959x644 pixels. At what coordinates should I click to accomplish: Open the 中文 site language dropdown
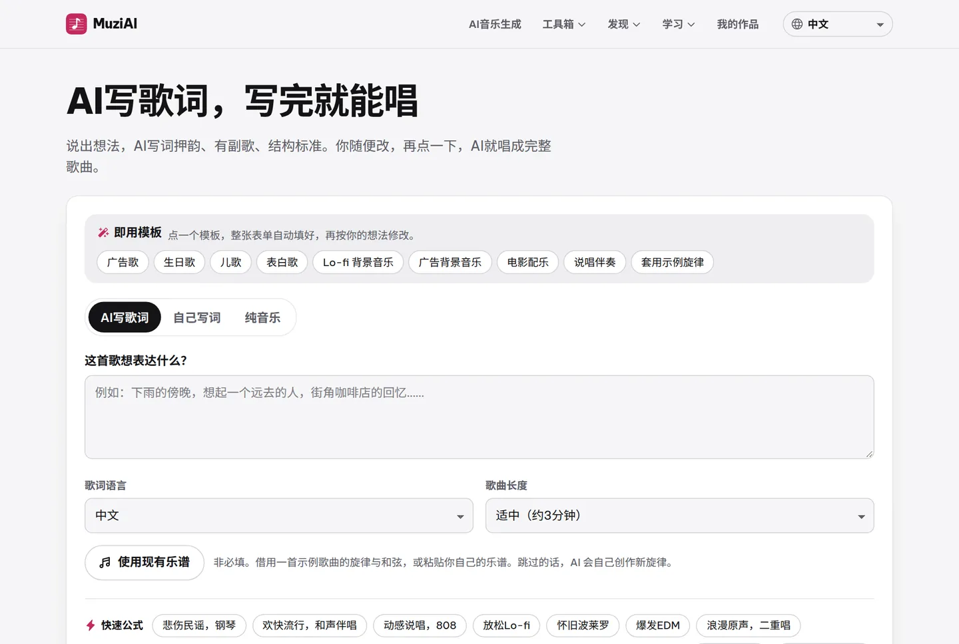click(x=838, y=24)
